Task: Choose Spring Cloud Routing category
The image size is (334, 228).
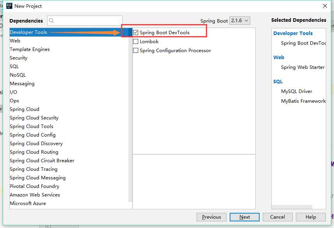Action: coord(69,152)
